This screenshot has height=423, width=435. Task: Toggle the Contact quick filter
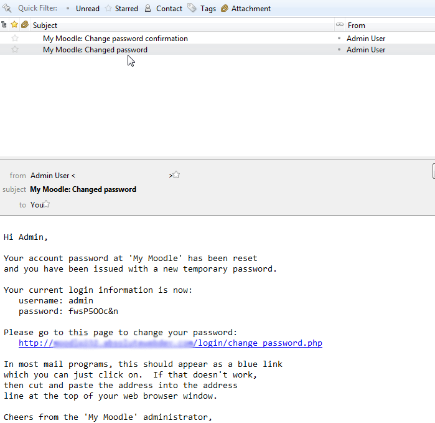coord(164,9)
